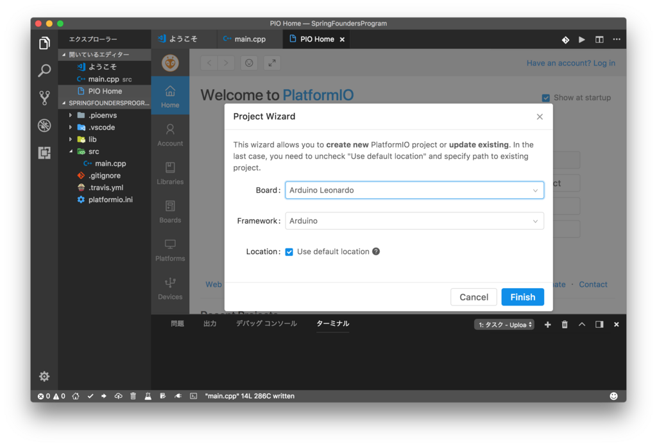Click PlatformIO Home icon in status bar

coord(76,396)
